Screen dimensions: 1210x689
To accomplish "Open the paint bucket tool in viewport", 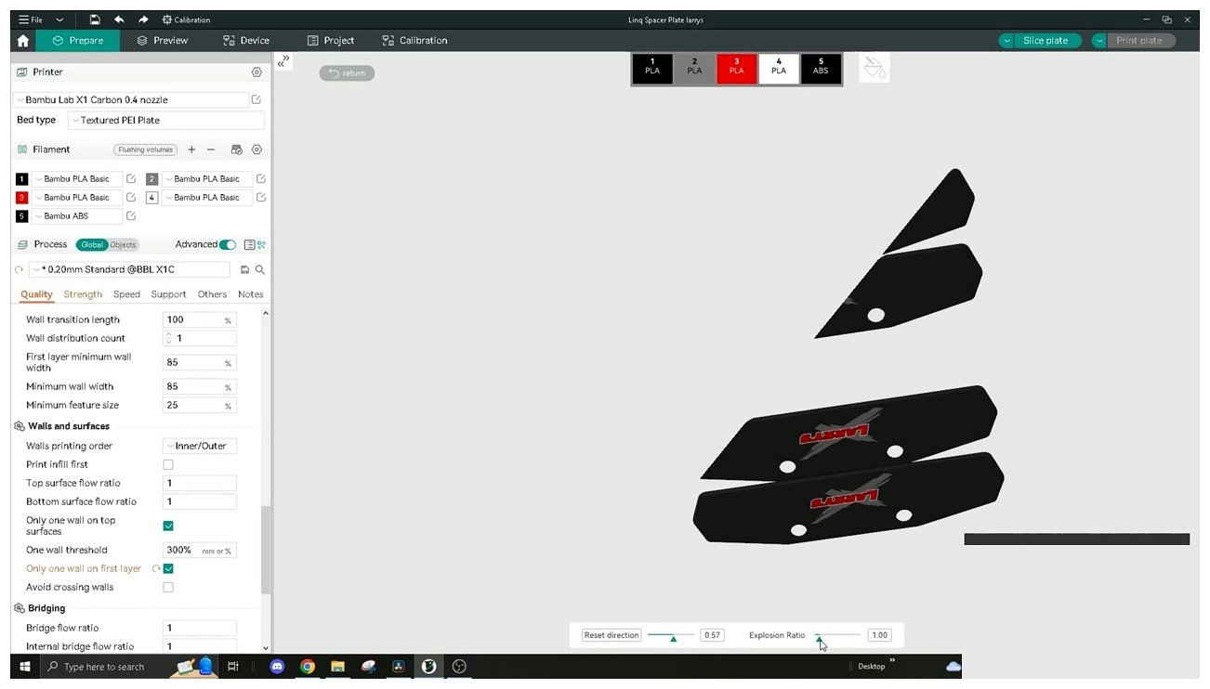I will 875,68.
